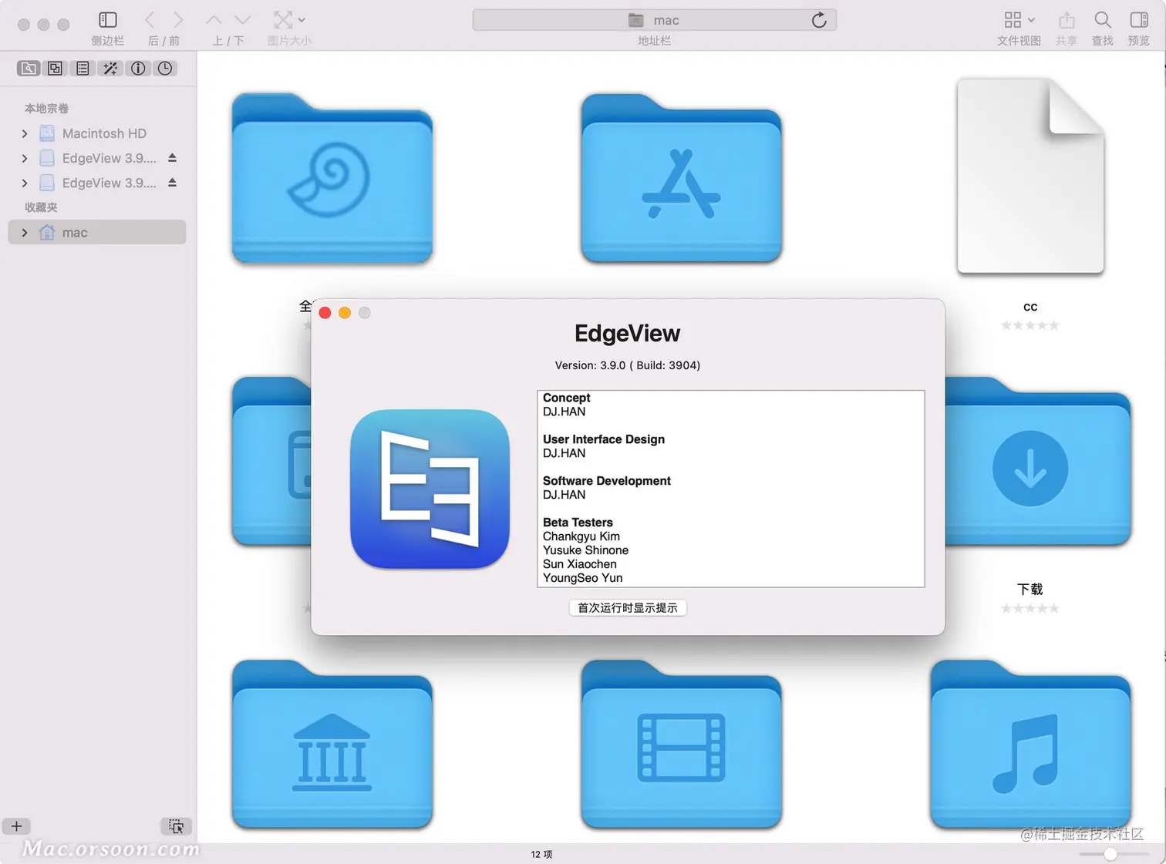Screen dimensions: 1166x864
Task: Minimize the about dialog with the yellow button
Action: [345, 312]
